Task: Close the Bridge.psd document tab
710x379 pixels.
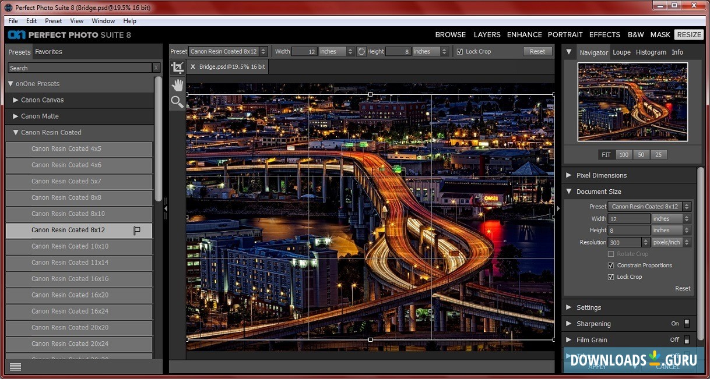Action: pyautogui.click(x=193, y=67)
